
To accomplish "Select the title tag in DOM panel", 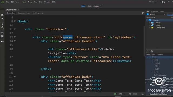I will (x=157, y=66).
